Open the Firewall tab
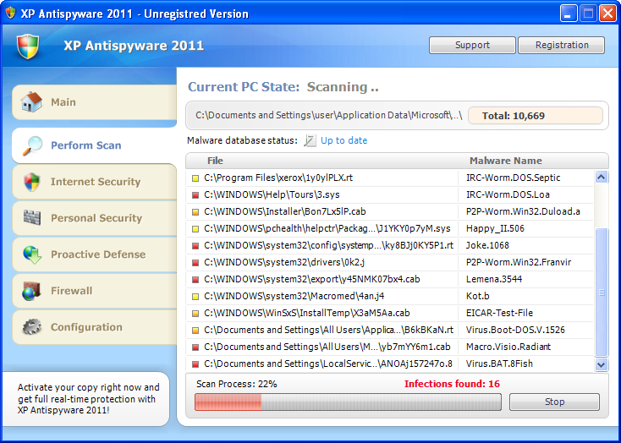 (x=94, y=291)
